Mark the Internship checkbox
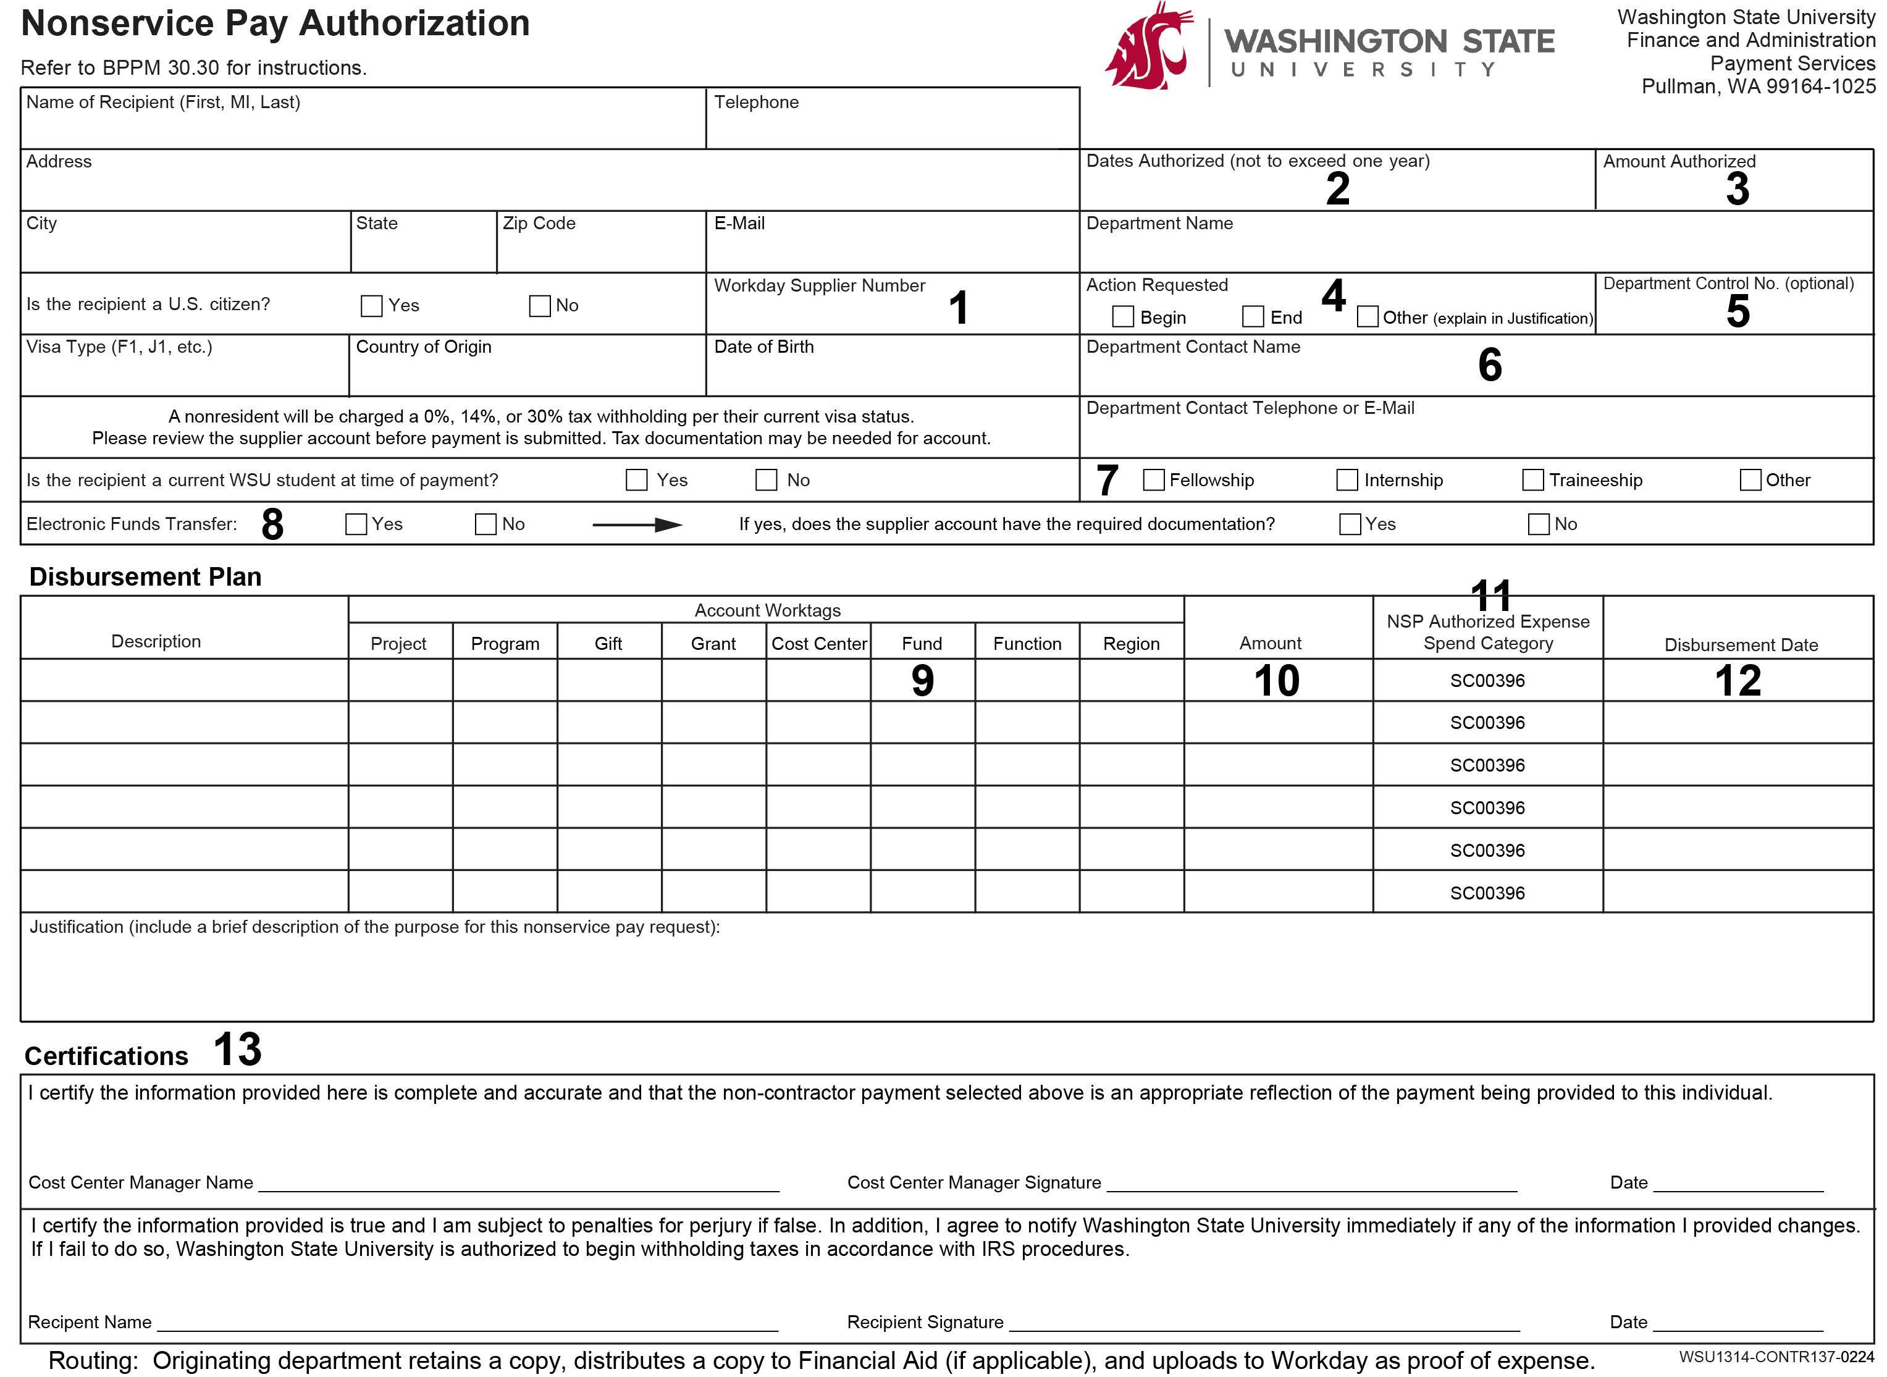1887x1377 pixels. point(1347,480)
